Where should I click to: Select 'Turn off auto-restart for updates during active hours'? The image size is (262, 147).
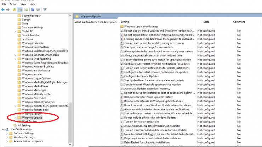tap(154, 43)
